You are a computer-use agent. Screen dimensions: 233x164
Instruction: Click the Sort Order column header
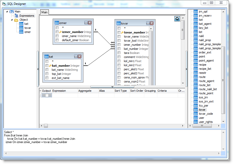pyautogui.click(x=137, y=91)
